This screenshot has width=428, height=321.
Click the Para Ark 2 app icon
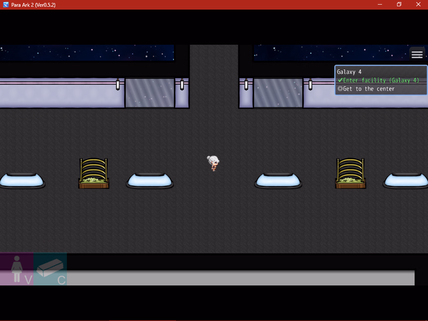tap(6, 5)
